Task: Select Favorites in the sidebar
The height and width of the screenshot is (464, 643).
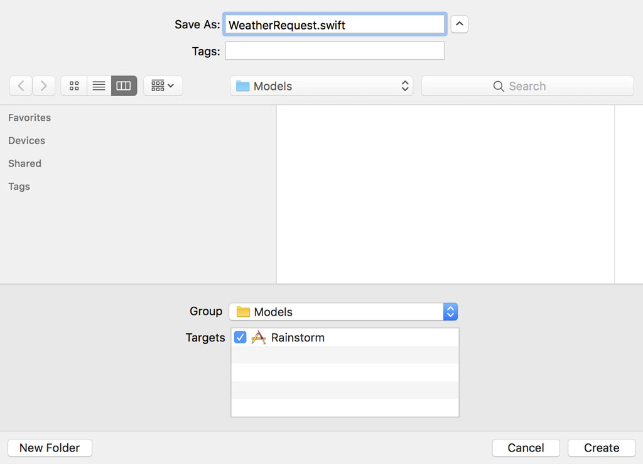Action: (29, 118)
